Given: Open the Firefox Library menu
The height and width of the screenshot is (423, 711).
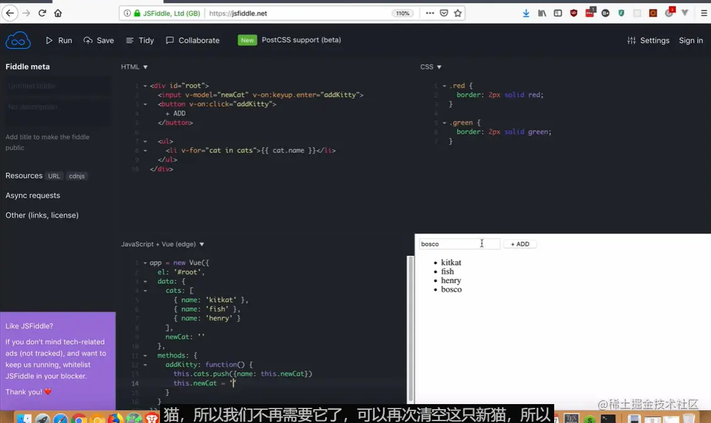Looking at the screenshot, I should tap(542, 13).
